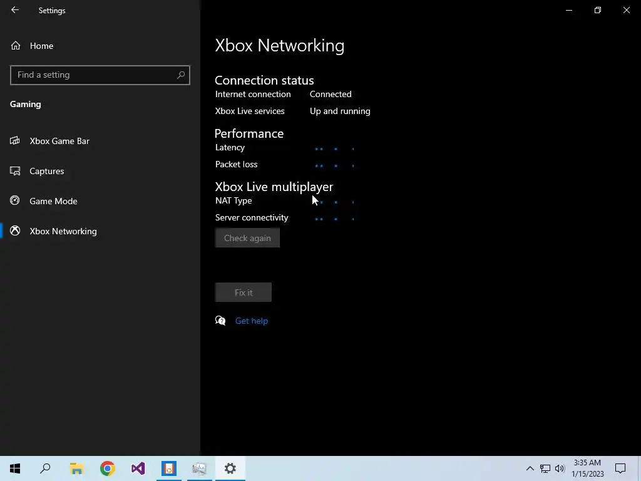The width and height of the screenshot is (641, 481).
Task: Click the Latency label
Action: pos(230,148)
